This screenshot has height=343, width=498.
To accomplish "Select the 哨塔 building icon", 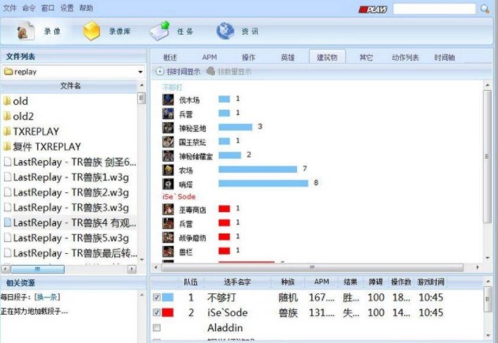I will (x=168, y=184).
